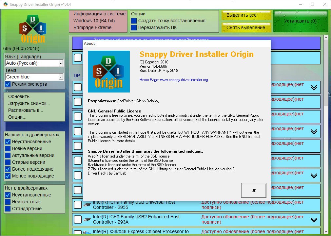This screenshot has width=331, height=236.
Task: Click the "Установить (0)" install button
Action: (301, 21)
